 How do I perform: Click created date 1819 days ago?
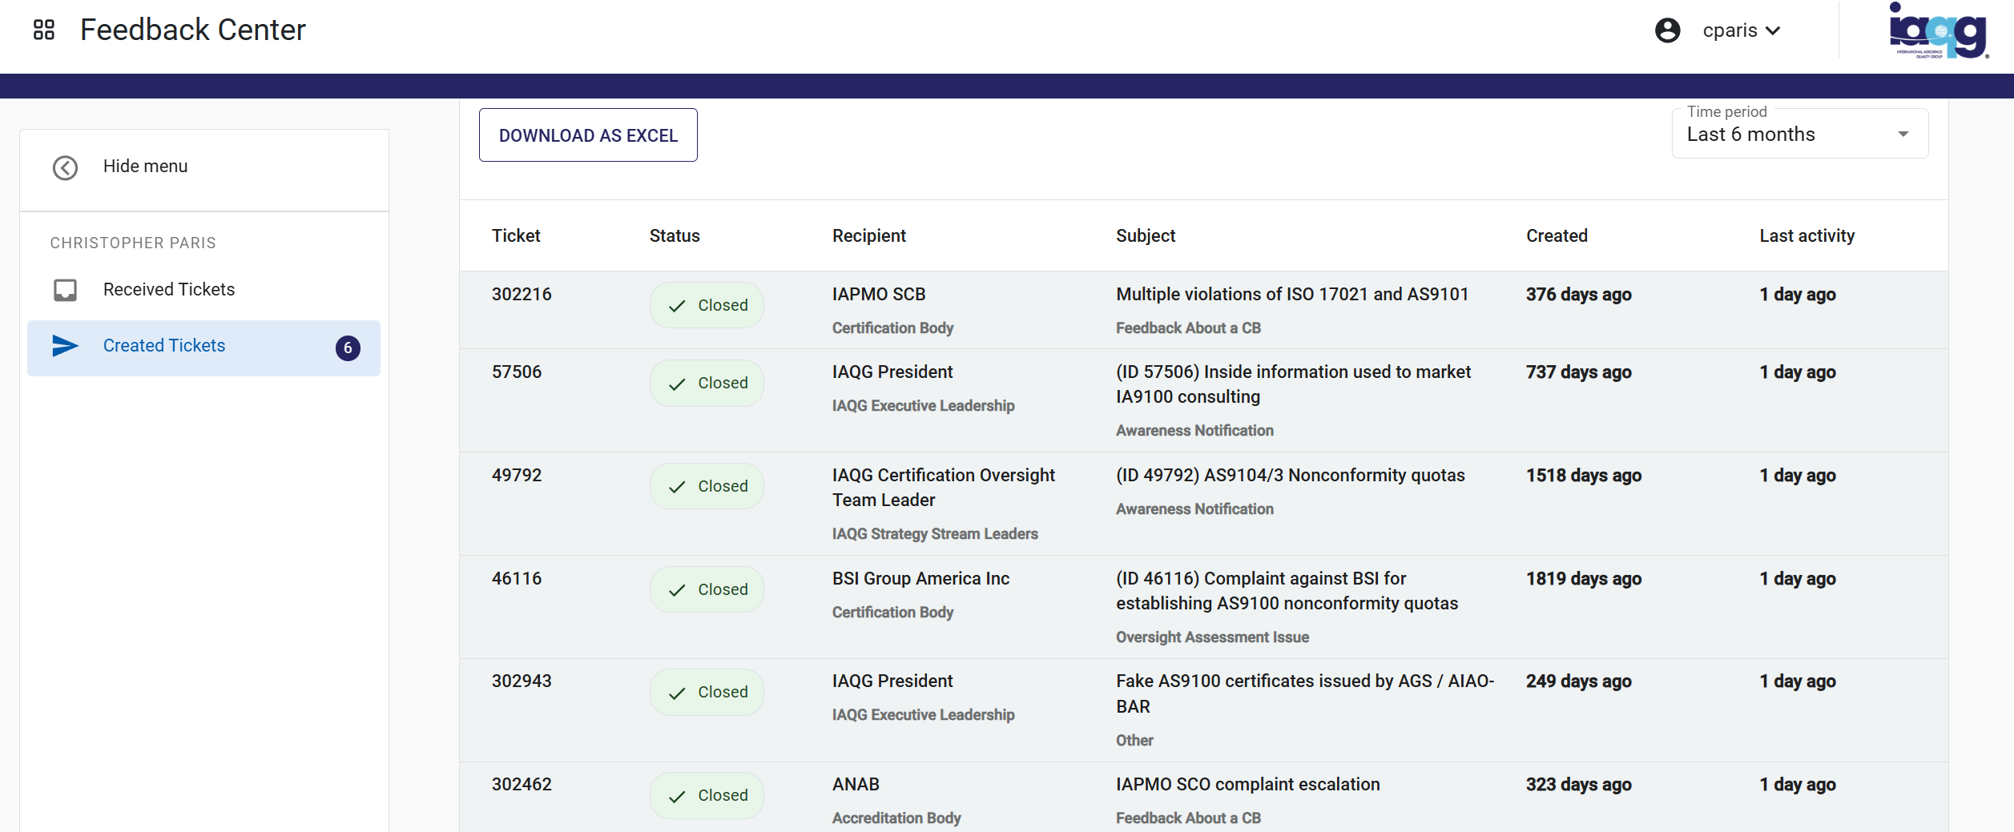click(1583, 578)
